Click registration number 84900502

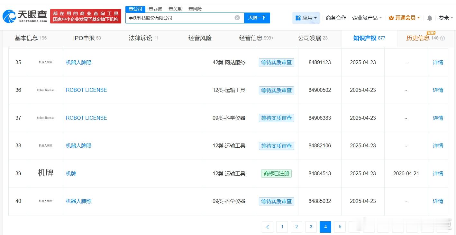tap(320, 90)
